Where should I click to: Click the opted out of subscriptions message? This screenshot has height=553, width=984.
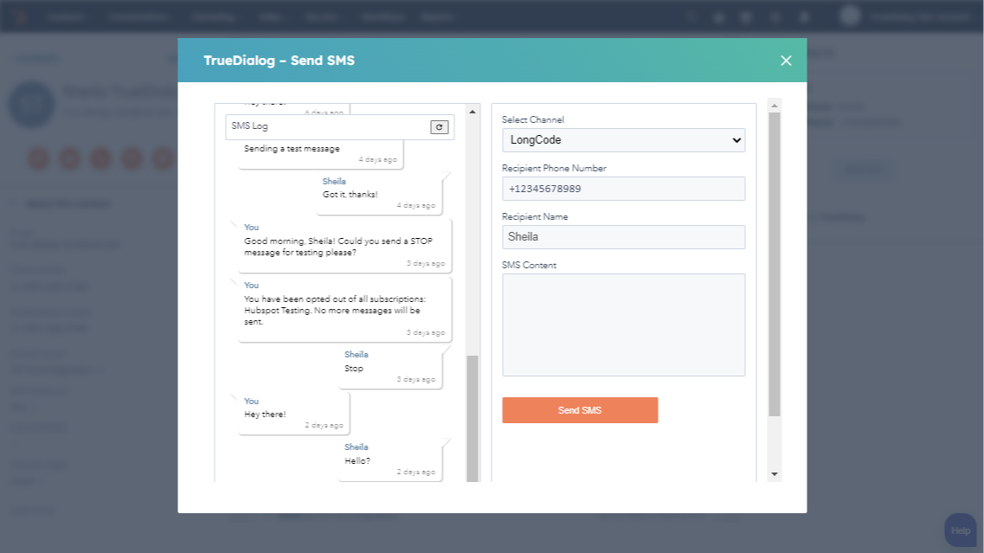point(343,310)
